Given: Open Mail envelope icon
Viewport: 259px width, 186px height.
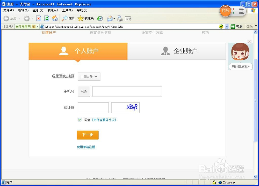Looking at the screenshot, I should coord(110,18).
